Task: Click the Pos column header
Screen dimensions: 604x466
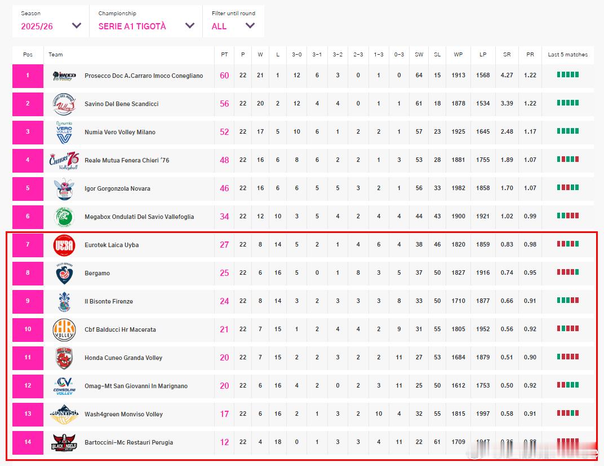Action: 28,54
